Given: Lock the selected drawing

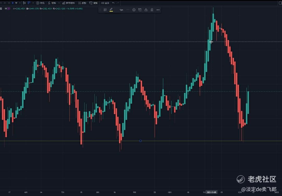Looking at the screenshot, I should (x=146, y=10).
